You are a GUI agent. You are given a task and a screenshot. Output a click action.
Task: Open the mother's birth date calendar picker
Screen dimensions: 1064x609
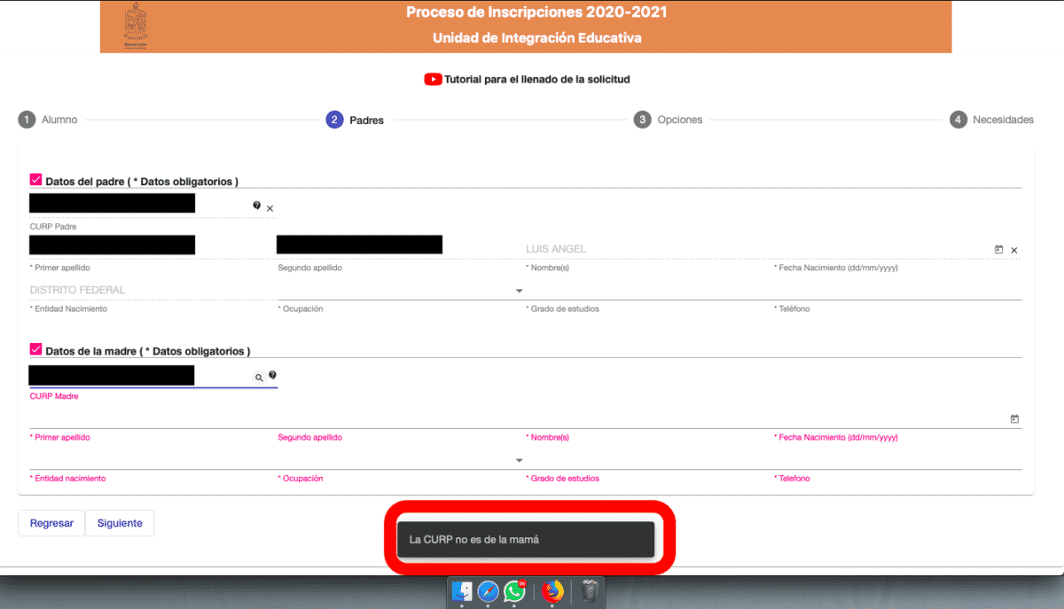(1014, 418)
